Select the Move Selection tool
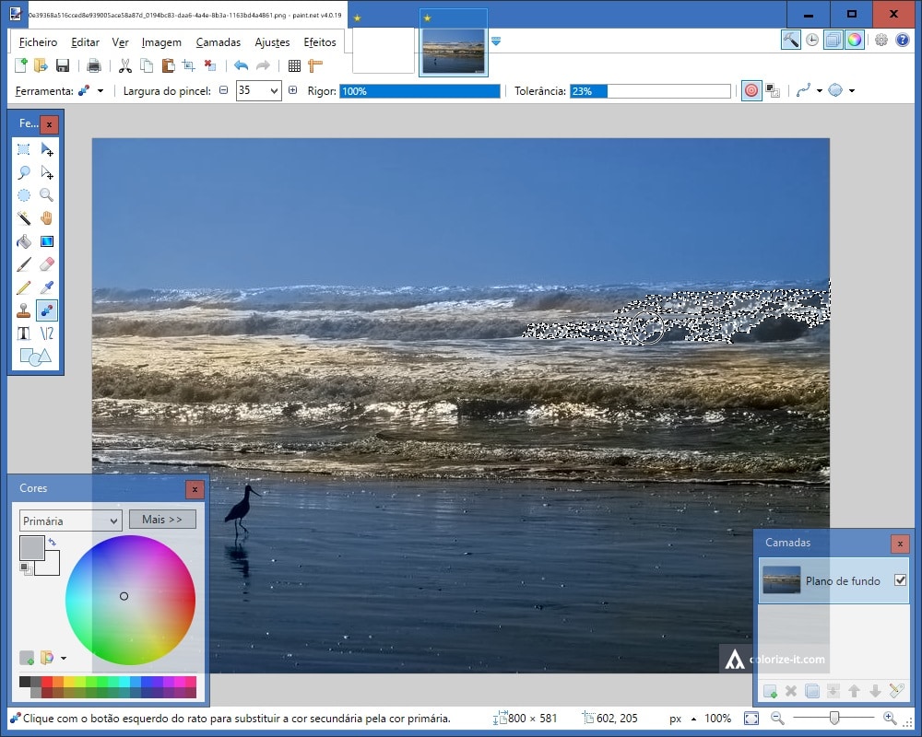The image size is (922, 737). click(47, 172)
